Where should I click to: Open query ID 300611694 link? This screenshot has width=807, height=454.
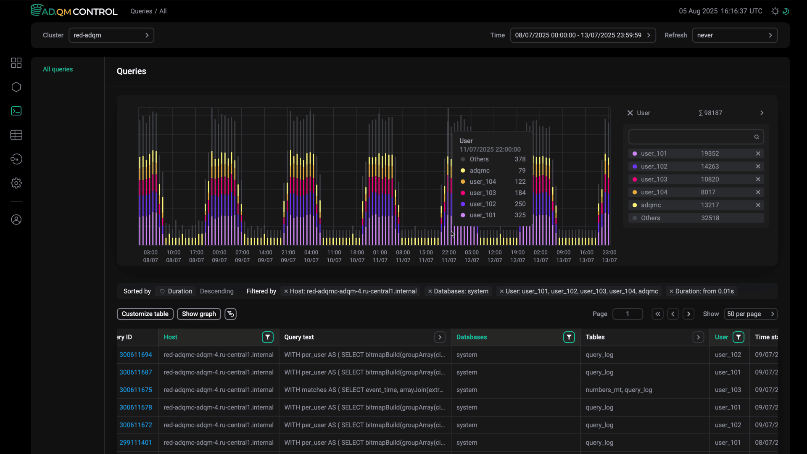pos(135,355)
